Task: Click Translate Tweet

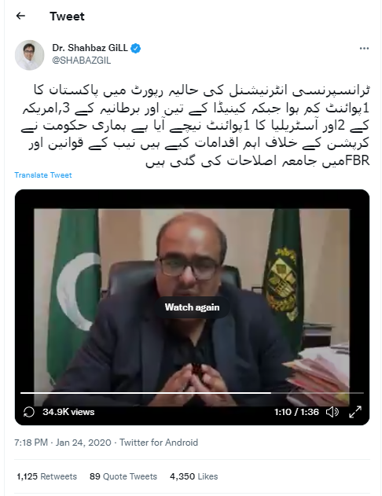Action: pyautogui.click(x=43, y=175)
